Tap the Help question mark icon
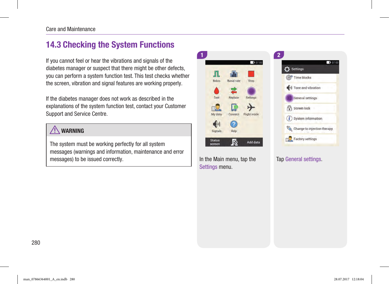This screenshot has width=389, height=284. point(234,124)
